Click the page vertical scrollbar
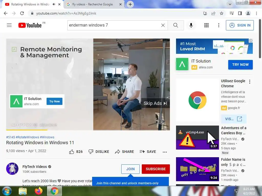The width and height of the screenshot is (262, 196). coord(260,39)
